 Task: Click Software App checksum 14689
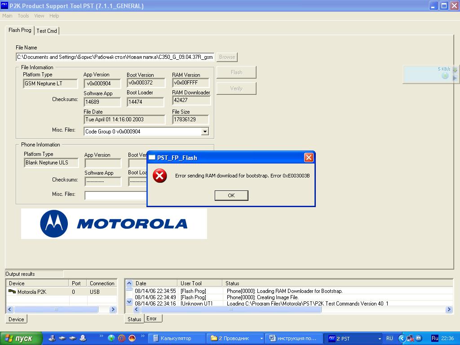point(102,102)
